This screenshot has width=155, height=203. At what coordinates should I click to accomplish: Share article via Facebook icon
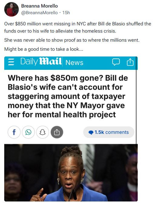click(x=14, y=132)
